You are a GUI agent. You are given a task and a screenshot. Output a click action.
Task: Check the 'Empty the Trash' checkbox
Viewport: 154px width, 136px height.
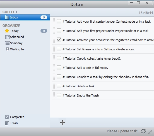(59, 95)
